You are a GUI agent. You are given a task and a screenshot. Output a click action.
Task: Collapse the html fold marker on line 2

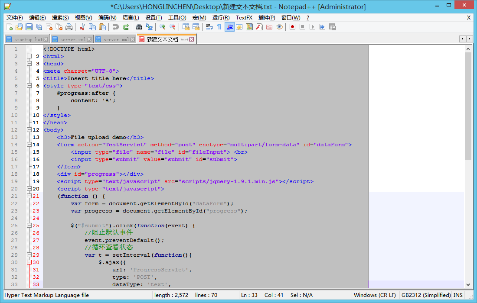(29, 56)
